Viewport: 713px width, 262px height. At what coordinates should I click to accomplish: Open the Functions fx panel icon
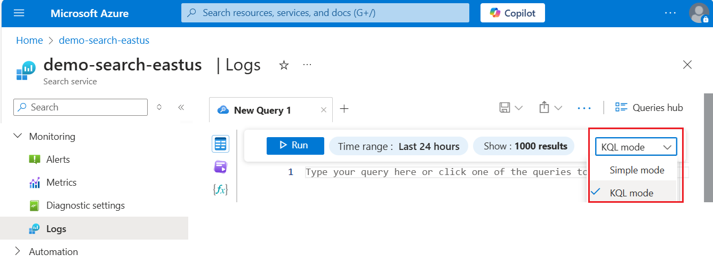[x=220, y=189]
